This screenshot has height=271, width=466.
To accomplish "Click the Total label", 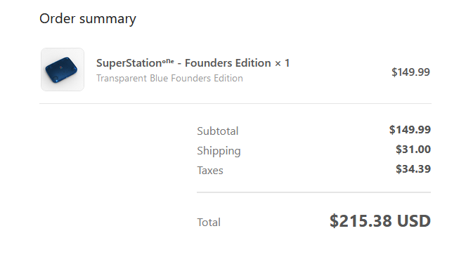I will click(209, 223).
